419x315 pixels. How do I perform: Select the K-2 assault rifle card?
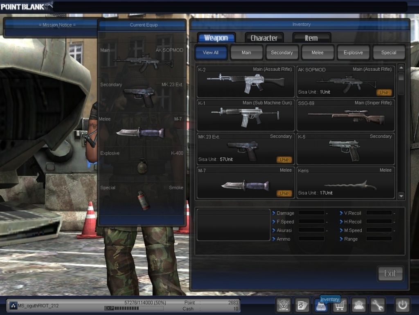246,82
